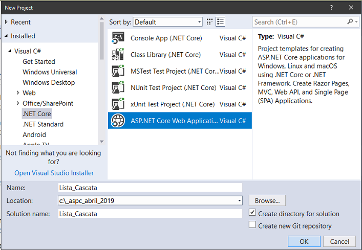Open Visual Studio Installer link
This screenshot has width=362, height=250.
[54, 173]
